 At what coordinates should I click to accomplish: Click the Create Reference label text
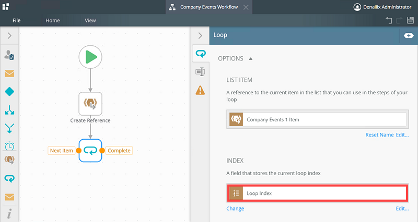(x=90, y=120)
